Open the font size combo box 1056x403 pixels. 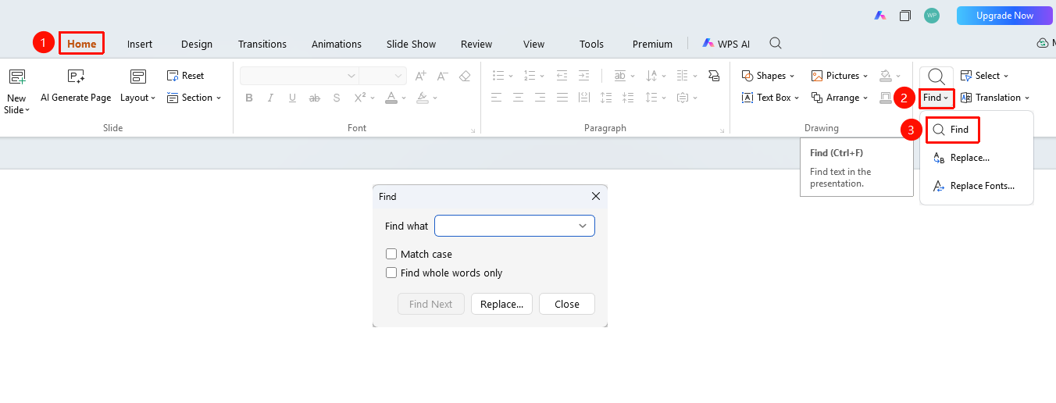coord(383,76)
